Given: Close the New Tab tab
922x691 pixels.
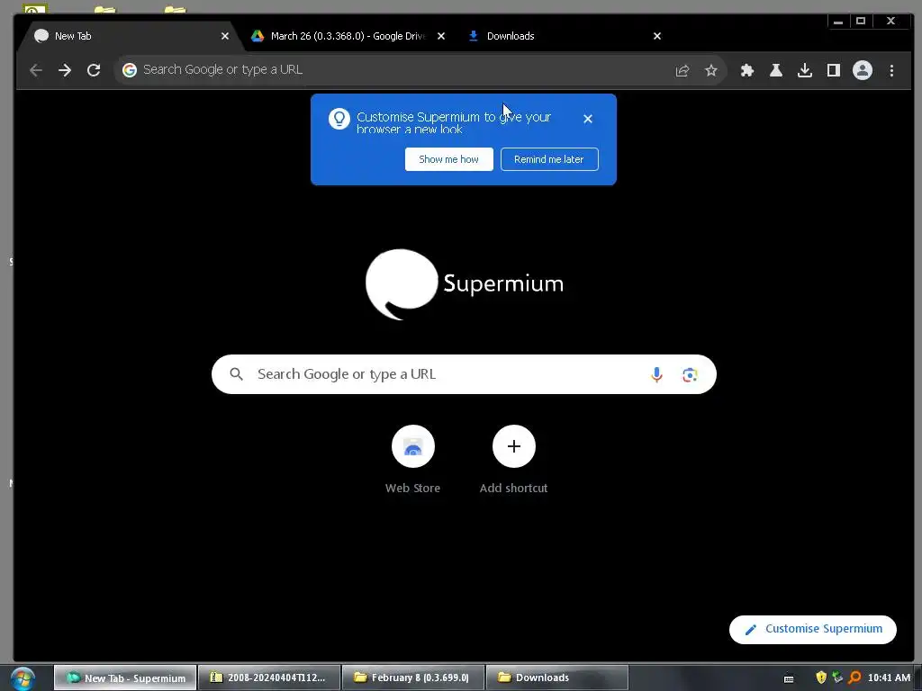Looking at the screenshot, I should (x=224, y=36).
